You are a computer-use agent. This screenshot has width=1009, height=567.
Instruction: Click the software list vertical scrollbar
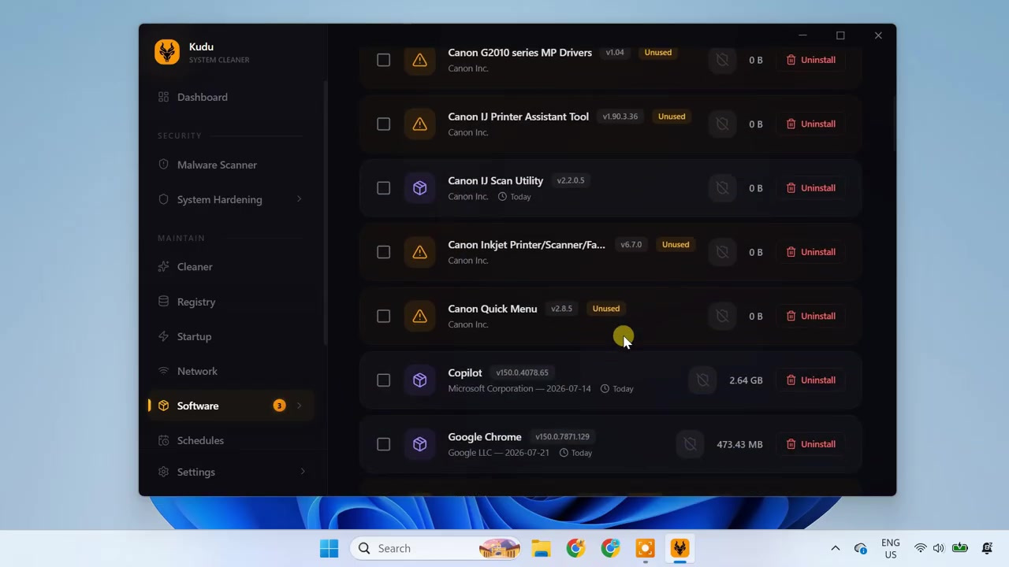click(894, 124)
